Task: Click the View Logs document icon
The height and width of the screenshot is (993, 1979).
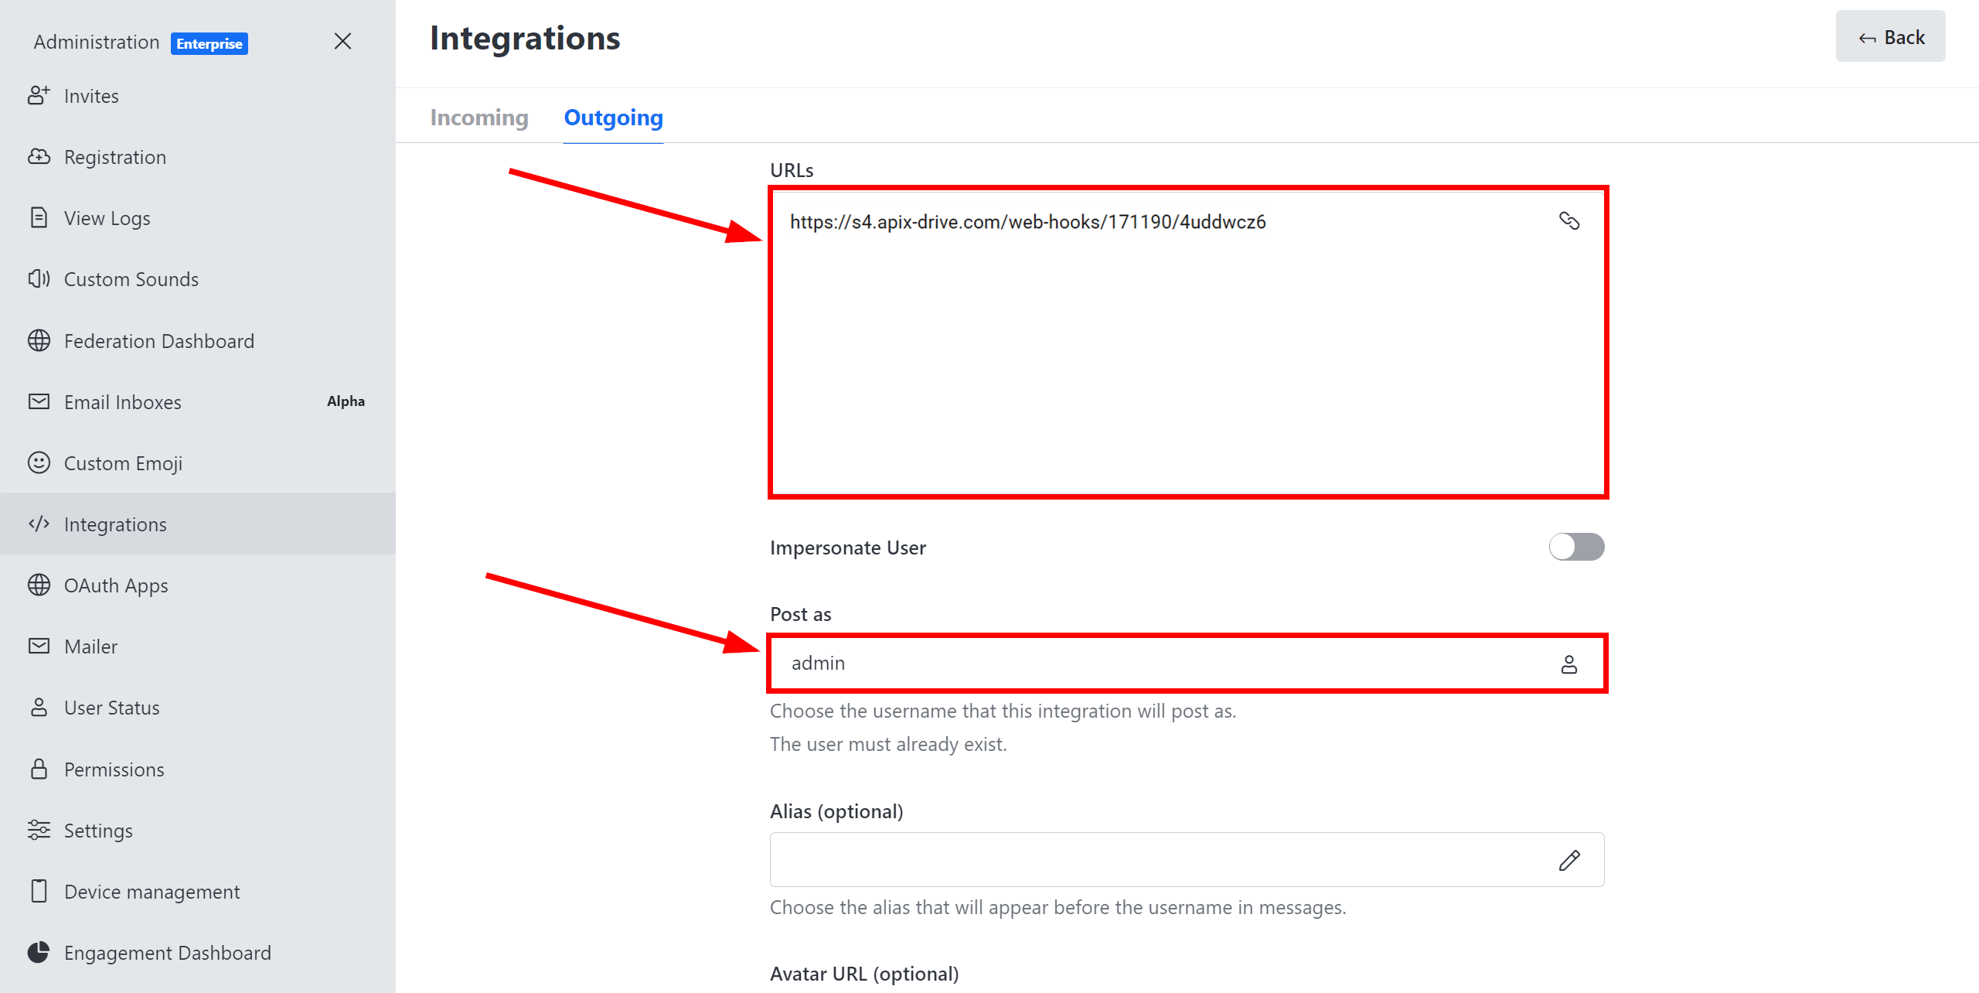Action: pyautogui.click(x=39, y=217)
